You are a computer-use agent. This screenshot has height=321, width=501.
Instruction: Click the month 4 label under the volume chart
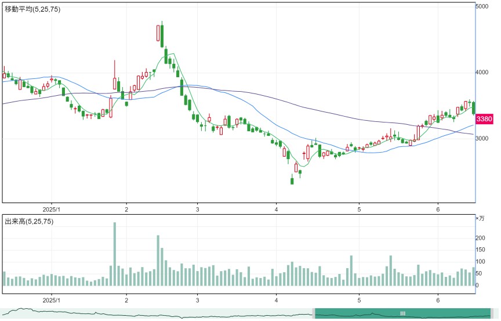277,300
